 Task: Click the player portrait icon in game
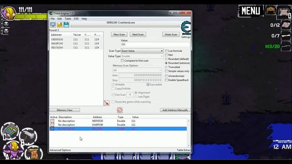pyautogui.click(x=9, y=13)
